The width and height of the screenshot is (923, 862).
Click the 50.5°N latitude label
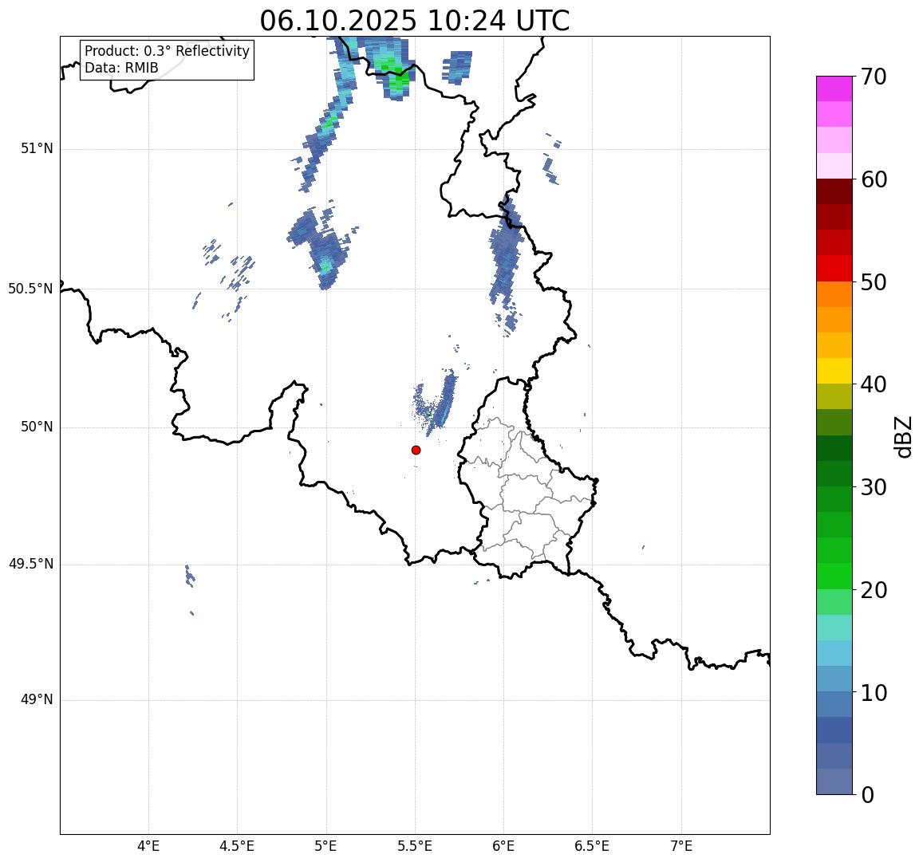(x=30, y=289)
